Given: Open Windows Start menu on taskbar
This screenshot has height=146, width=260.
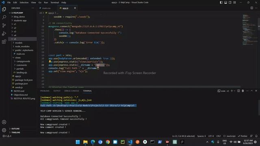Looking at the screenshot, I should (x=78, y=142).
